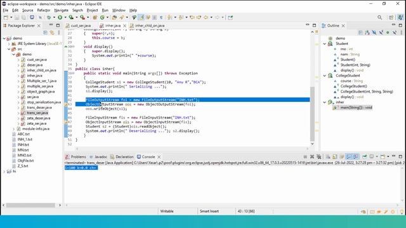Select INH.txt in Package Explorer

pos(23,145)
